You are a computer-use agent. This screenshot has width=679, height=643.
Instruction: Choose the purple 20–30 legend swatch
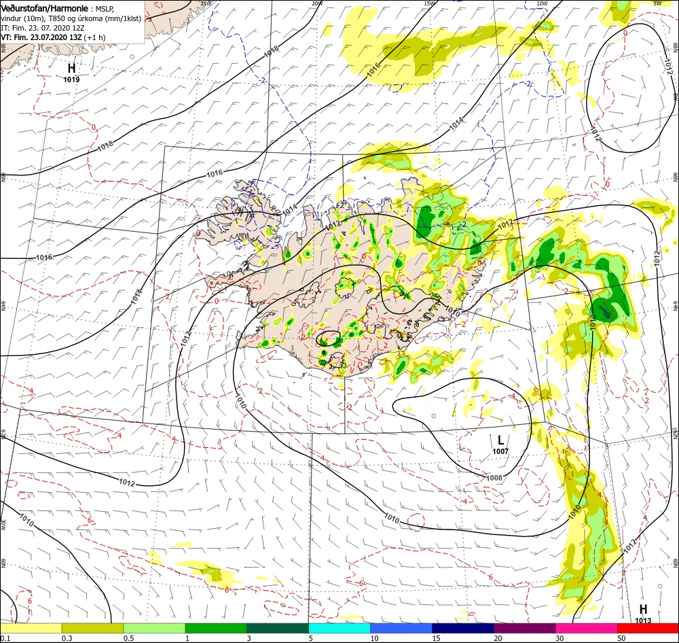(x=524, y=629)
